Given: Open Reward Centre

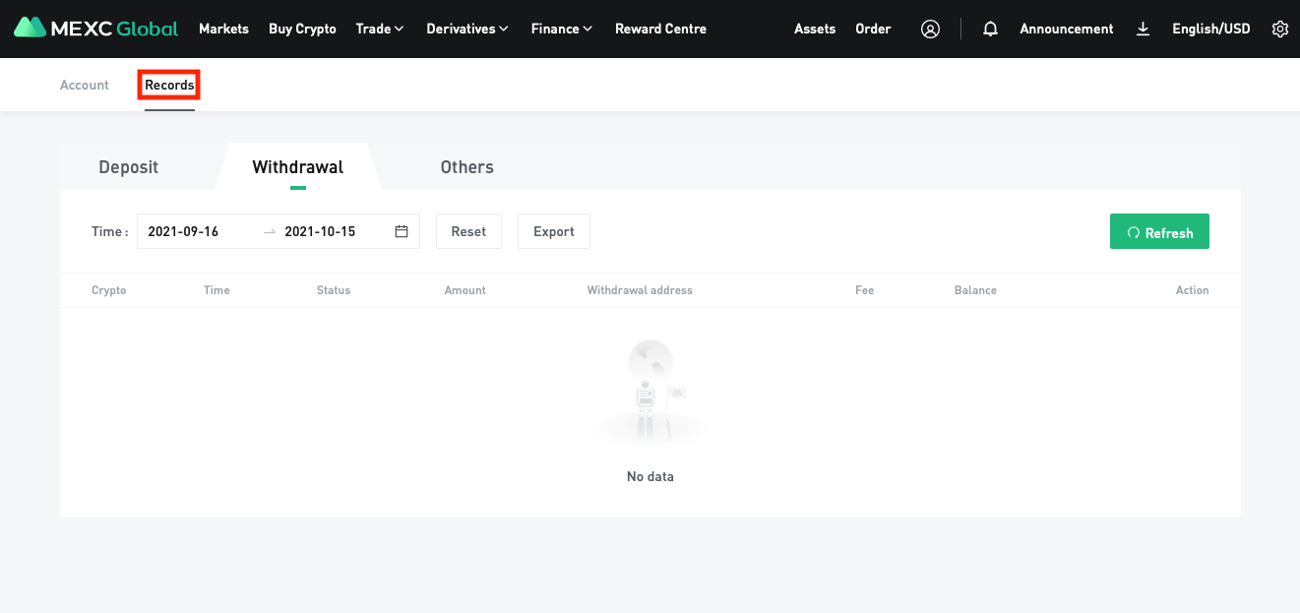Looking at the screenshot, I should click(x=660, y=29).
